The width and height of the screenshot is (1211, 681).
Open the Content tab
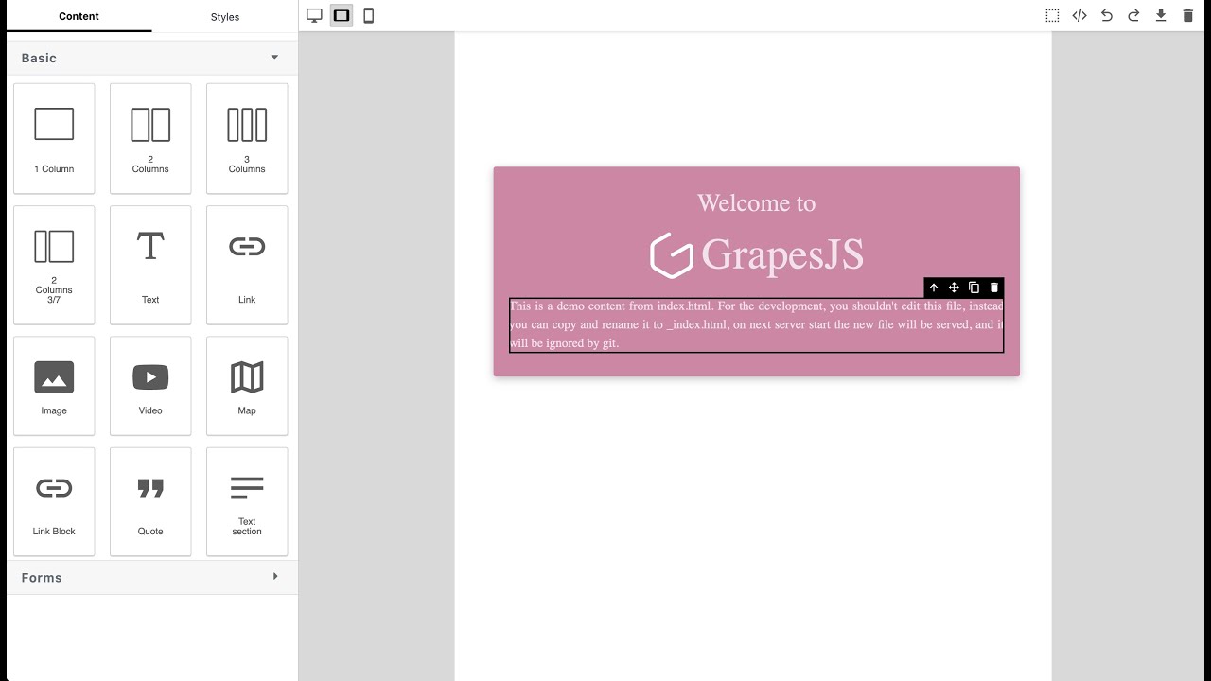[x=79, y=16]
